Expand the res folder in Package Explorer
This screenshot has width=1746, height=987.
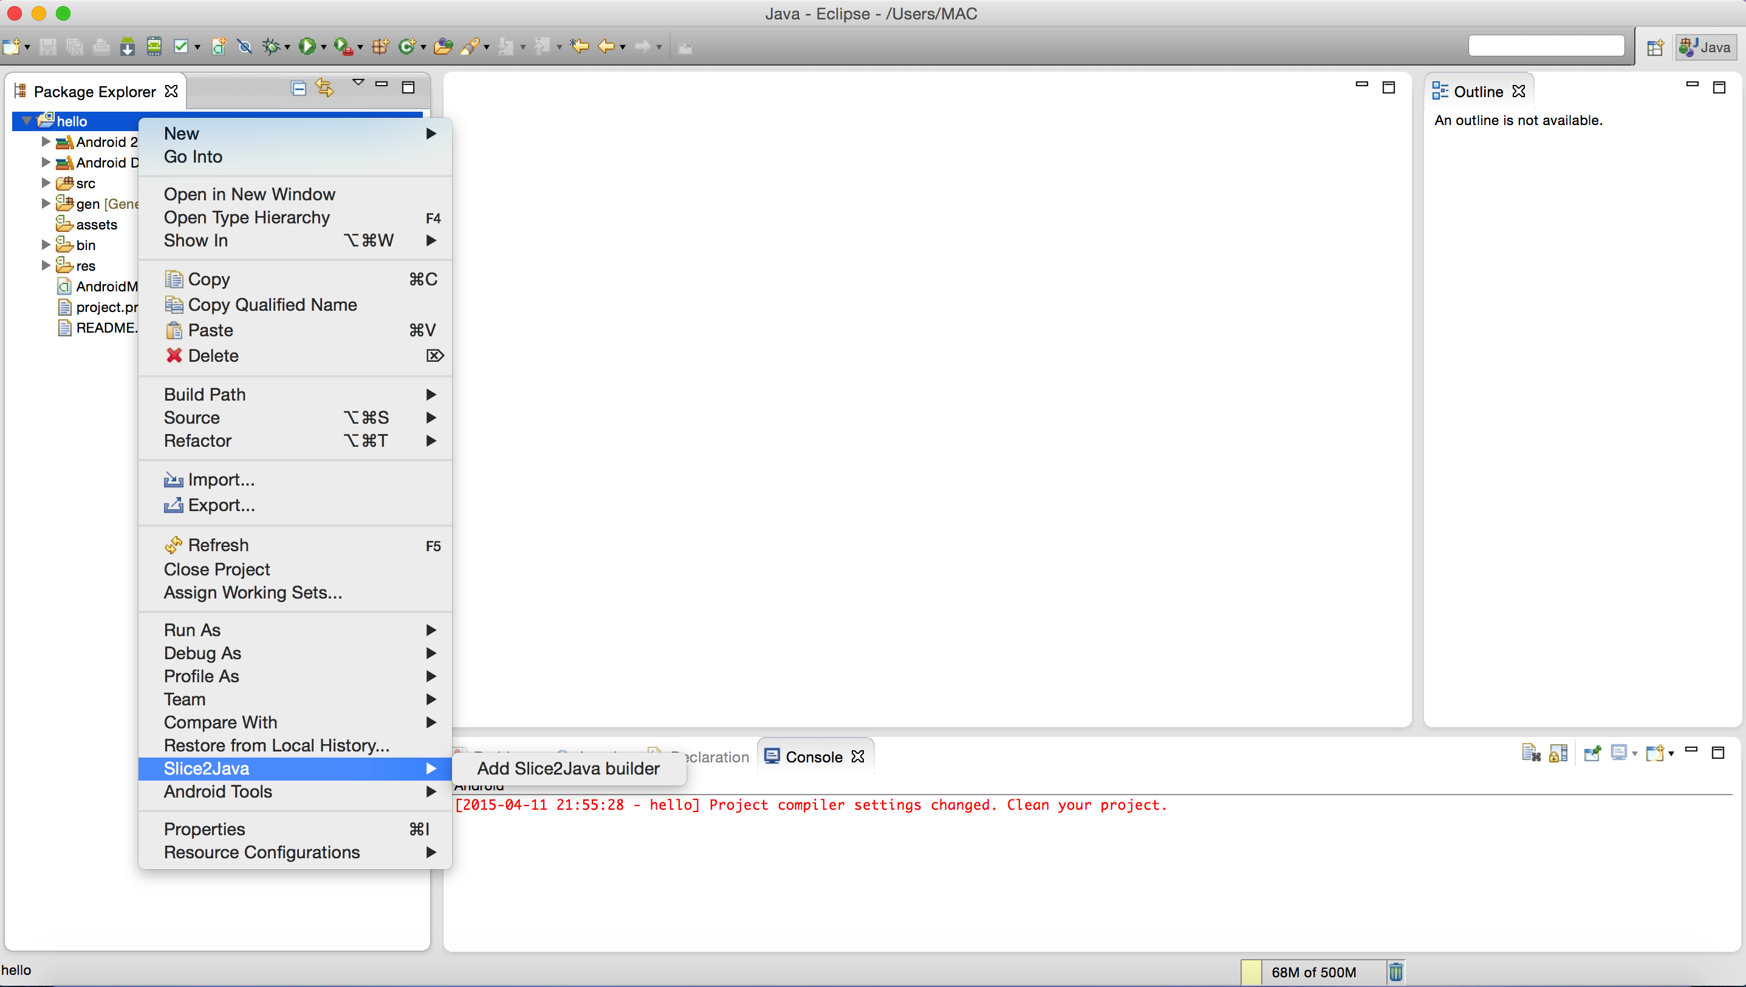[46, 266]
